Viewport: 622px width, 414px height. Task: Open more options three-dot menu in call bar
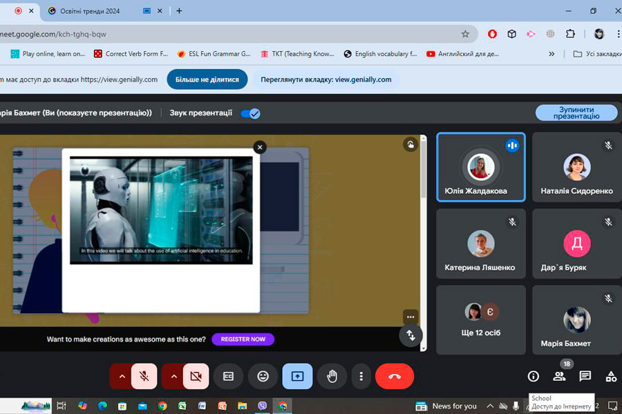(361, 376)
